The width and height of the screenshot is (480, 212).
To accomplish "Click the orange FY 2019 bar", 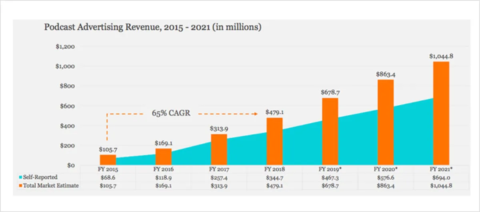I will pos(330,132).
